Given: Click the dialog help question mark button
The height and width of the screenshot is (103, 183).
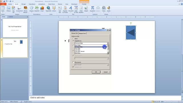Looking at the screenshot, I should [108, 30].
